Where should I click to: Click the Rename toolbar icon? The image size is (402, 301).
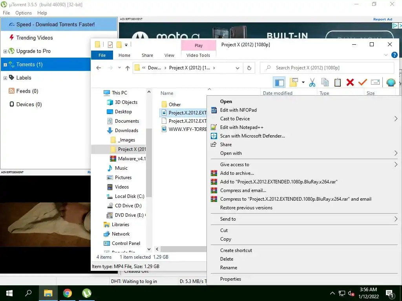click(375, 82)
